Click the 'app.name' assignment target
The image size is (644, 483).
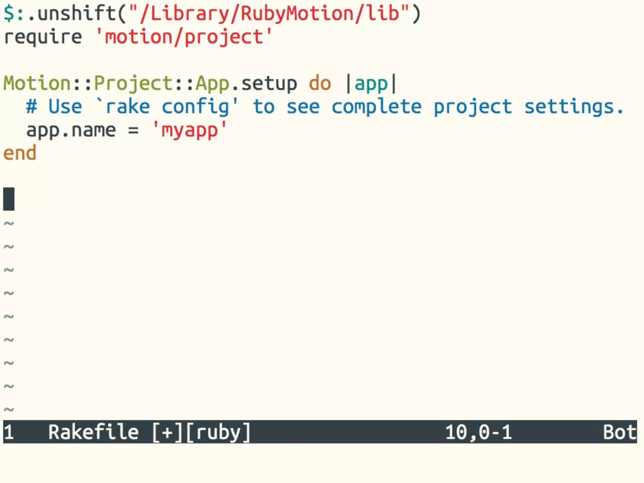click(x=71, y=130)
